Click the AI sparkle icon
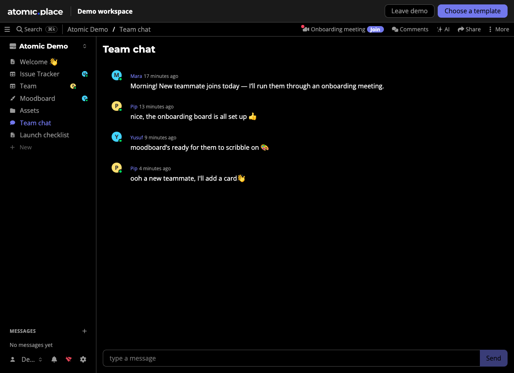 439,29
